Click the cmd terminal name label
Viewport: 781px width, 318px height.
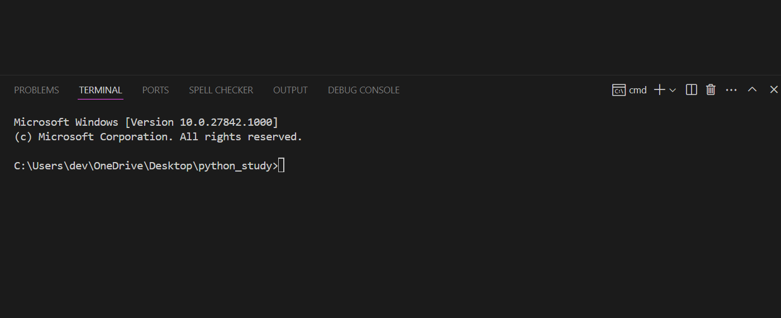click(x=638, y=90)
